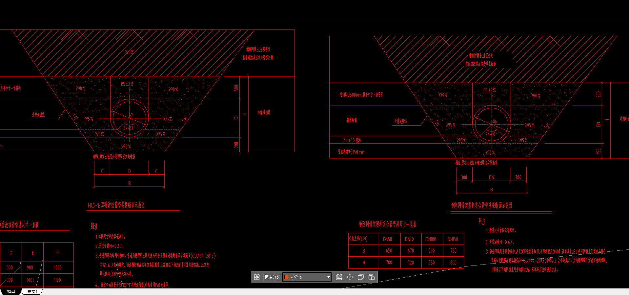Switch to the 布局1 tab
Viewport: 629px width, 295px height.
click(x=32, y=291)
